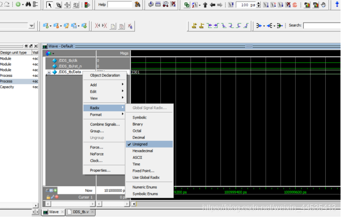Click the help search icon beside Help field
Viewport: 341px width, 217px height.
tap(137, 4)
